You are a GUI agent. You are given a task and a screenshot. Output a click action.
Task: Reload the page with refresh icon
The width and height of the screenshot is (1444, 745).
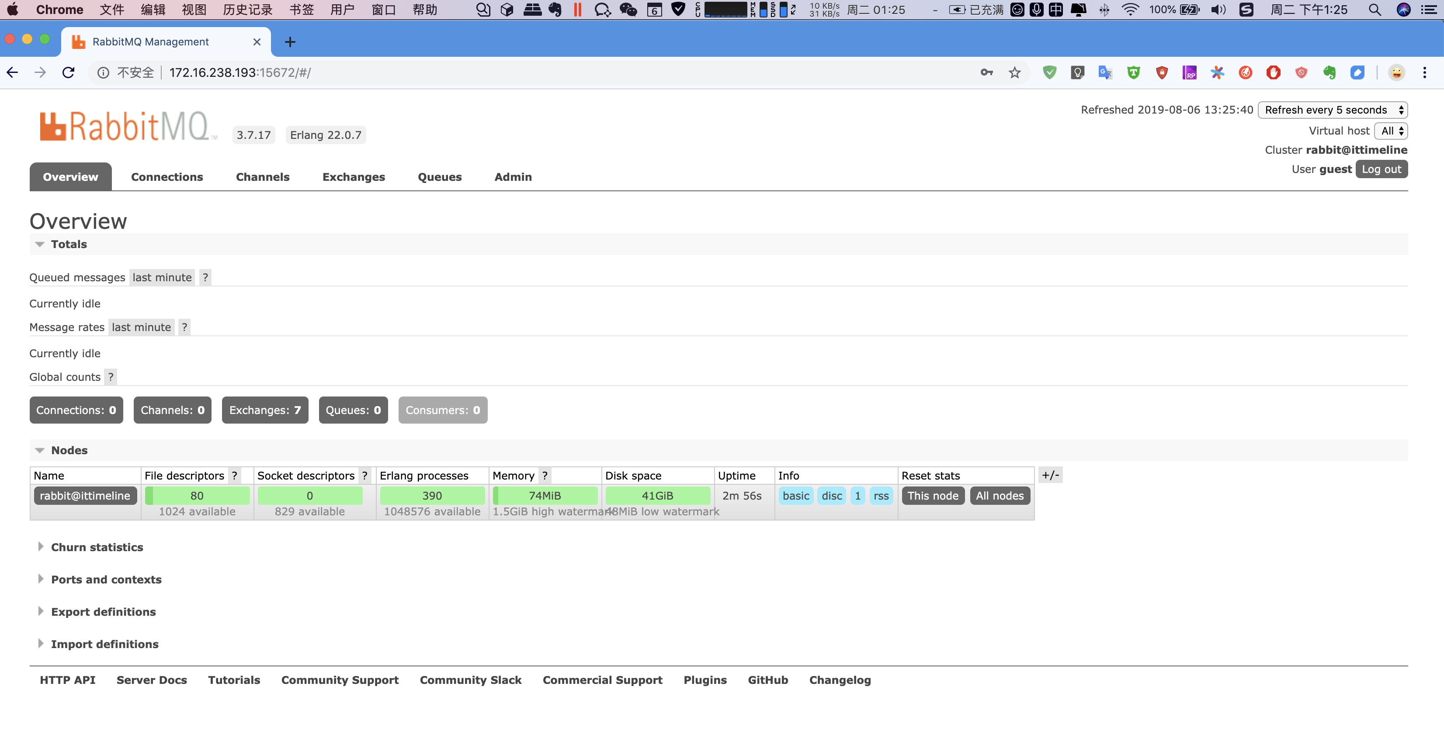click(x=68, y=72)
